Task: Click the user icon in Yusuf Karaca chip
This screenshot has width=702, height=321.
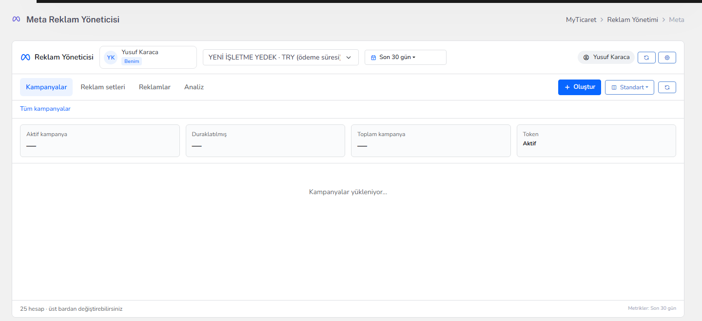Action: pyautogui.click(x=586, y=58)
